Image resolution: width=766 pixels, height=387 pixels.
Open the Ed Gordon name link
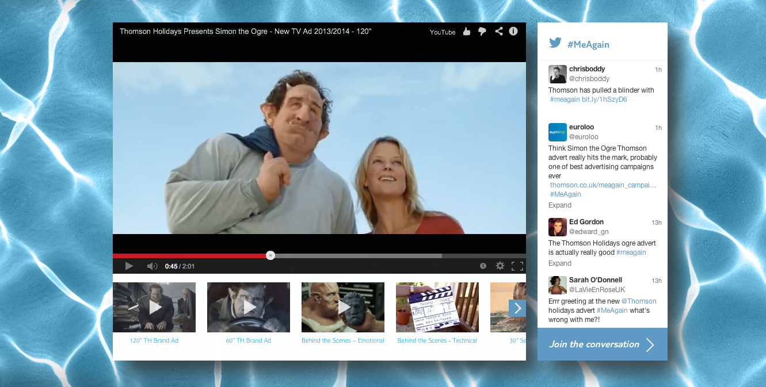coord(586,222)
